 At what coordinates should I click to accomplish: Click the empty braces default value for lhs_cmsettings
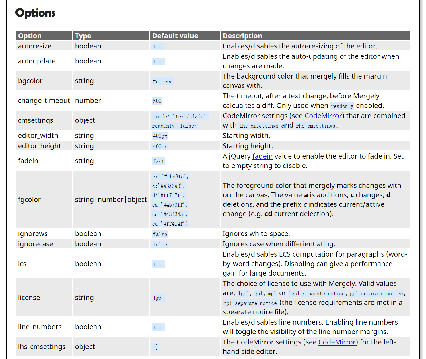click(156, 347)
